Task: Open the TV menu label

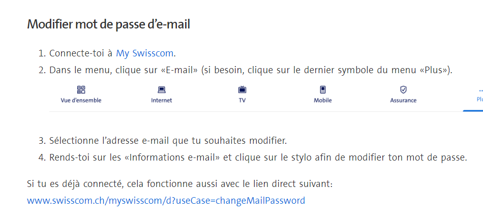Action: tap(242, 101)
